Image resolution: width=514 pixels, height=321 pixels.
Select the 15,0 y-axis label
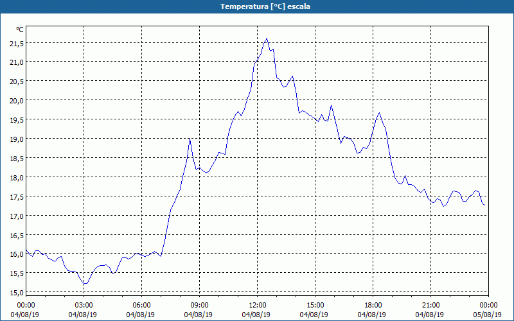coord(17,293)
